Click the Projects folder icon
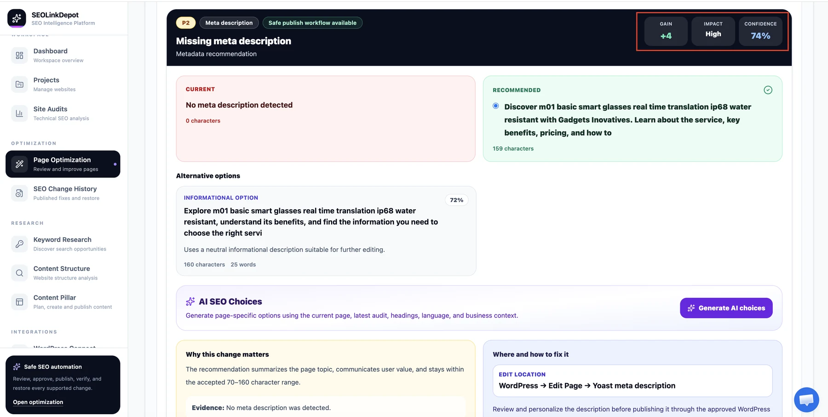The width and height of the screenshot is (828, 417). [19, 85]
